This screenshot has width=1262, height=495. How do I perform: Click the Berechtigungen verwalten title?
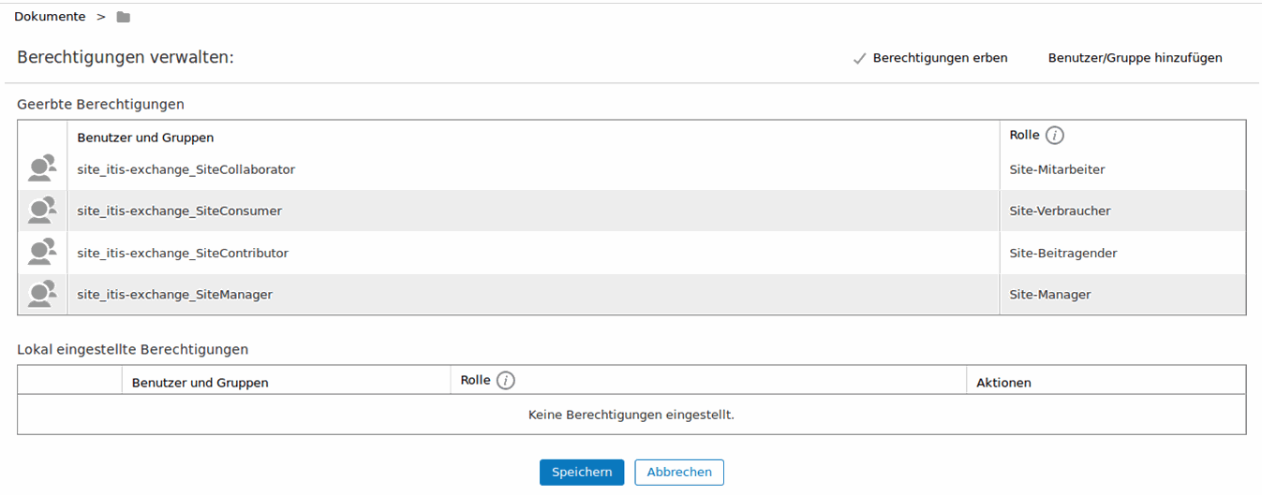(126, 58)
